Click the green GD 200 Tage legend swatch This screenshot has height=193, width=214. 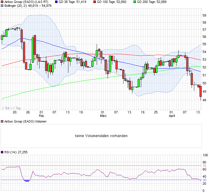tap(135, 2)
